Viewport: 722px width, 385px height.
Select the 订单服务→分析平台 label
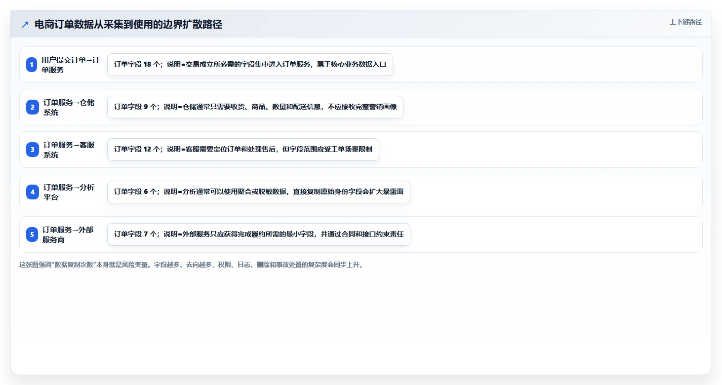69,192
